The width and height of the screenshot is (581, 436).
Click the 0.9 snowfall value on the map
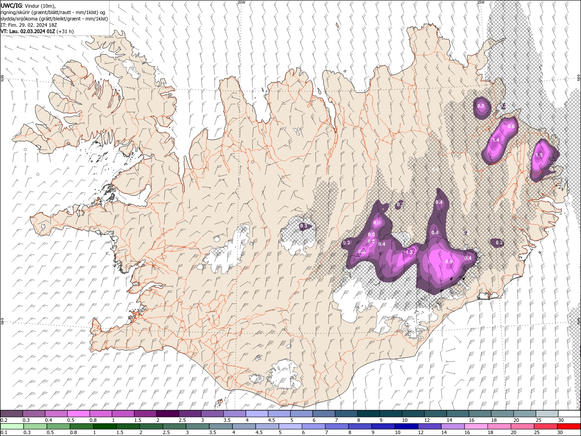pos(449,262)
